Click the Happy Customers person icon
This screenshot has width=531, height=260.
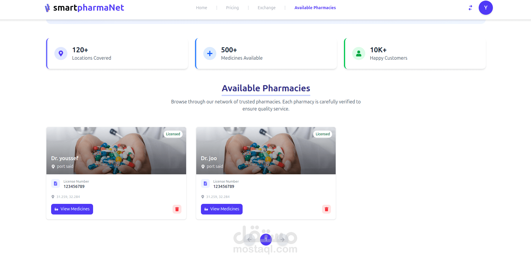click(359, 53)
